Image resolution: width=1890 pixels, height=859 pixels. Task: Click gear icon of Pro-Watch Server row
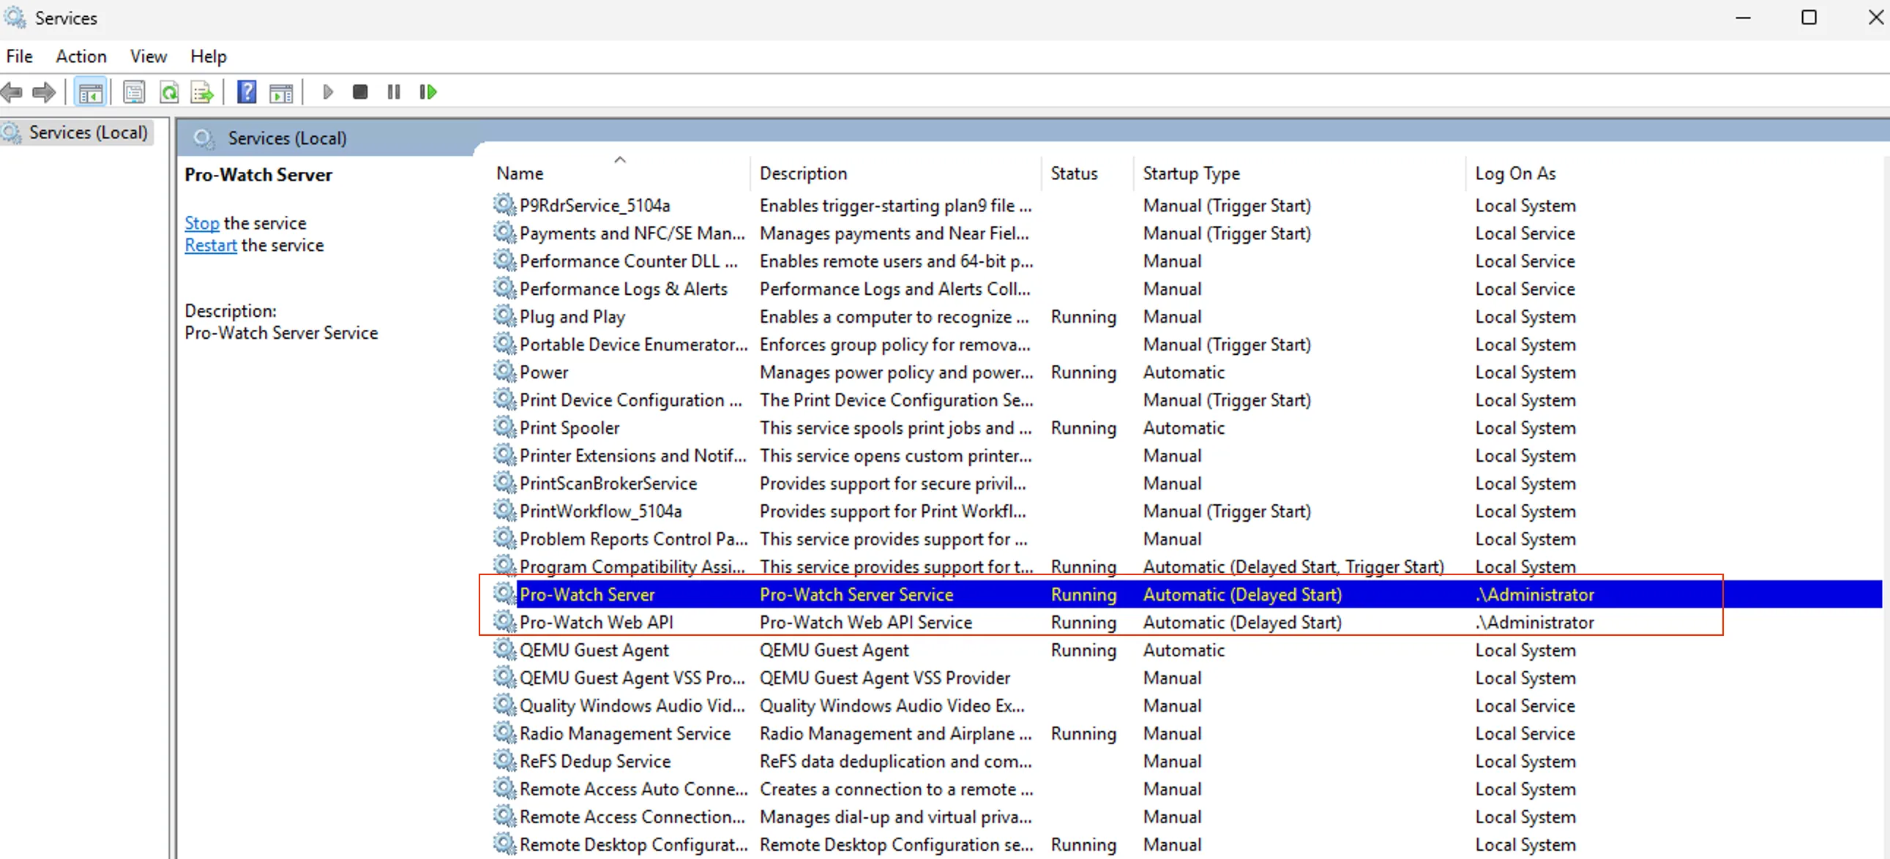(x=504, y=593)
